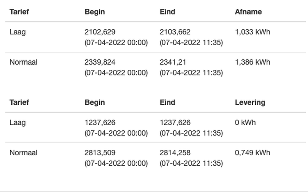Click Eind header in the Levering table
Image resolution: width=308 pixels, height=196 pixels.
coord(167,102)
